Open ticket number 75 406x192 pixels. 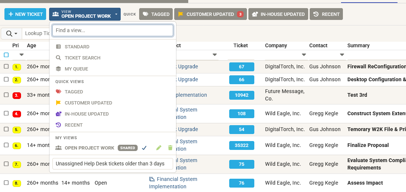click(x=242, y=164)
